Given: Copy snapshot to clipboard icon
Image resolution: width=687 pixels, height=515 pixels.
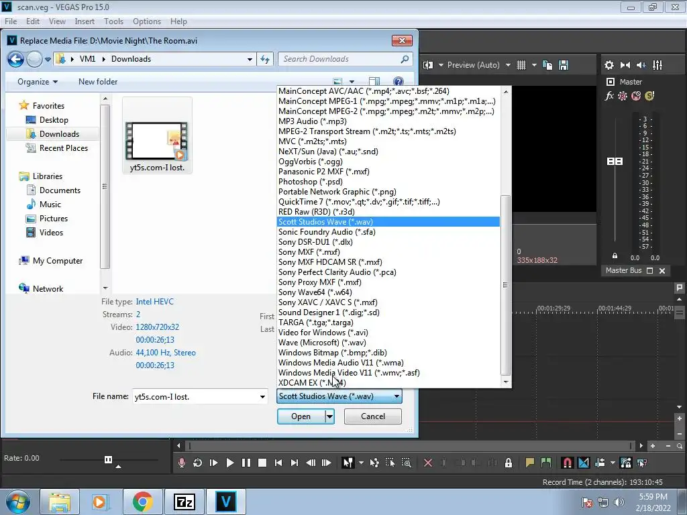Looking at the screenshot, I should click(547, 65).
